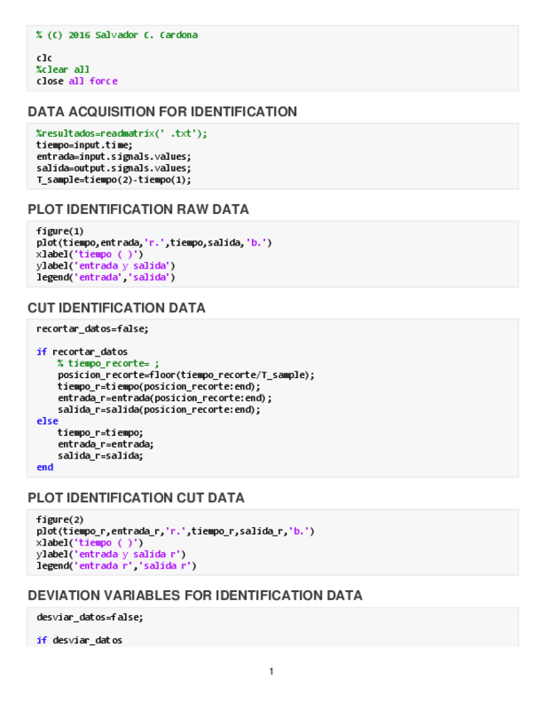Click the DEVIATION VARIABLES FOR IDENTIFICATION DATA heading
This screenshot has height=703, width=543.
point(195,595)
